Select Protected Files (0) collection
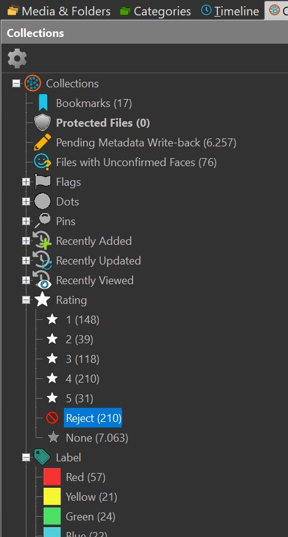This screenshot has height=537, width=288. (x=103, y=123)
